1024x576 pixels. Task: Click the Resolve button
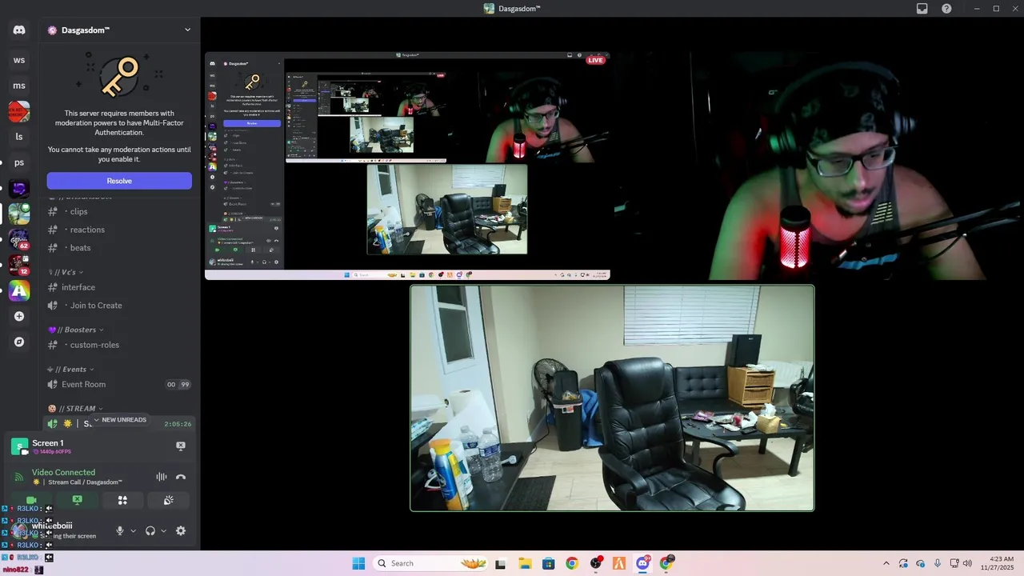tap(119, 181)
